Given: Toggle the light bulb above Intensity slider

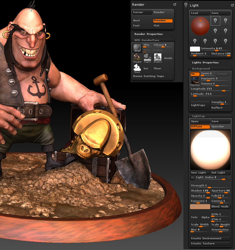Looking at the screenshot, I should tap(215, 41).
